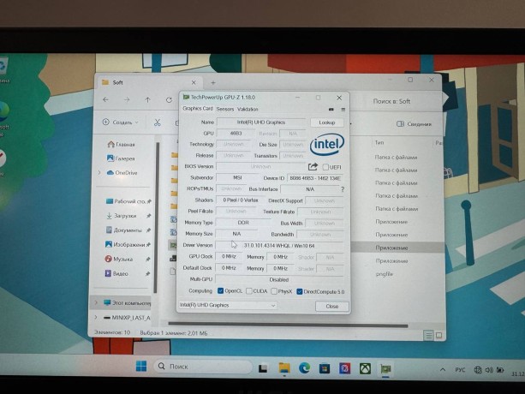Open the Intel(R) UHD Graphics GPU dropdown

point(228,305)
